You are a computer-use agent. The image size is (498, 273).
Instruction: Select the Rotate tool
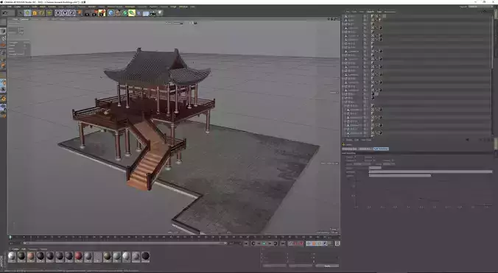tap(42, 13)
